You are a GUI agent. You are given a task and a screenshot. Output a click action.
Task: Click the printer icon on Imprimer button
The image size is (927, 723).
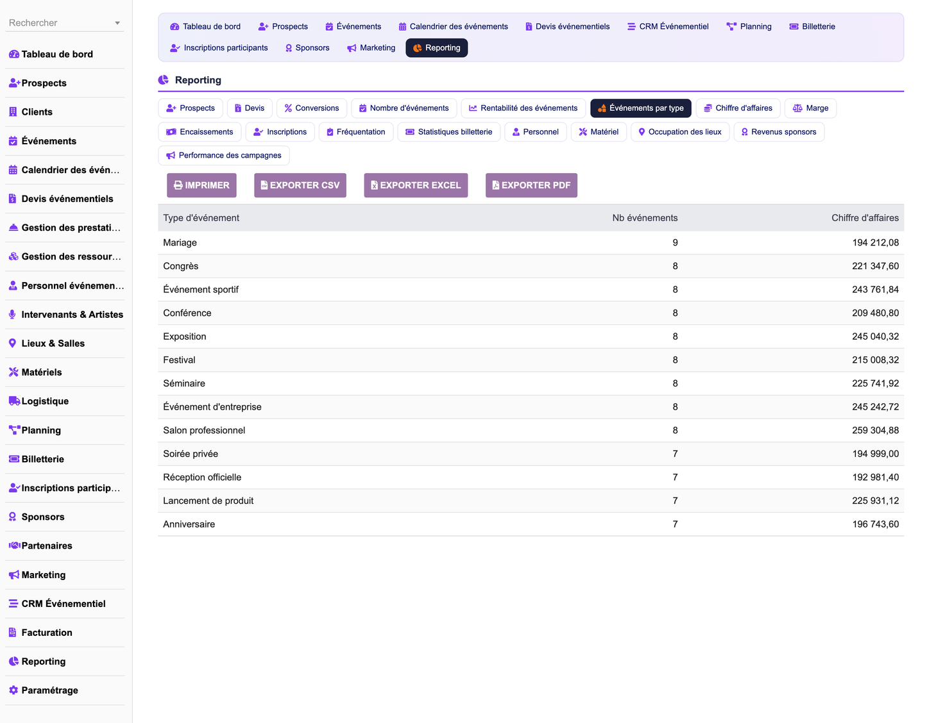178,185
